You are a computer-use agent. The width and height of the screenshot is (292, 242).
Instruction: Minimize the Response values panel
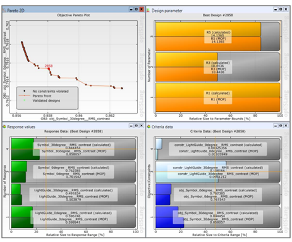point(131,126)
